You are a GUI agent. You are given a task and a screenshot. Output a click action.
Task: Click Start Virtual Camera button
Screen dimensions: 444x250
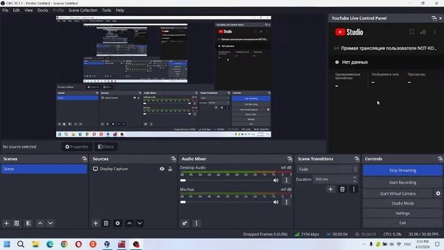click(398, 193)
